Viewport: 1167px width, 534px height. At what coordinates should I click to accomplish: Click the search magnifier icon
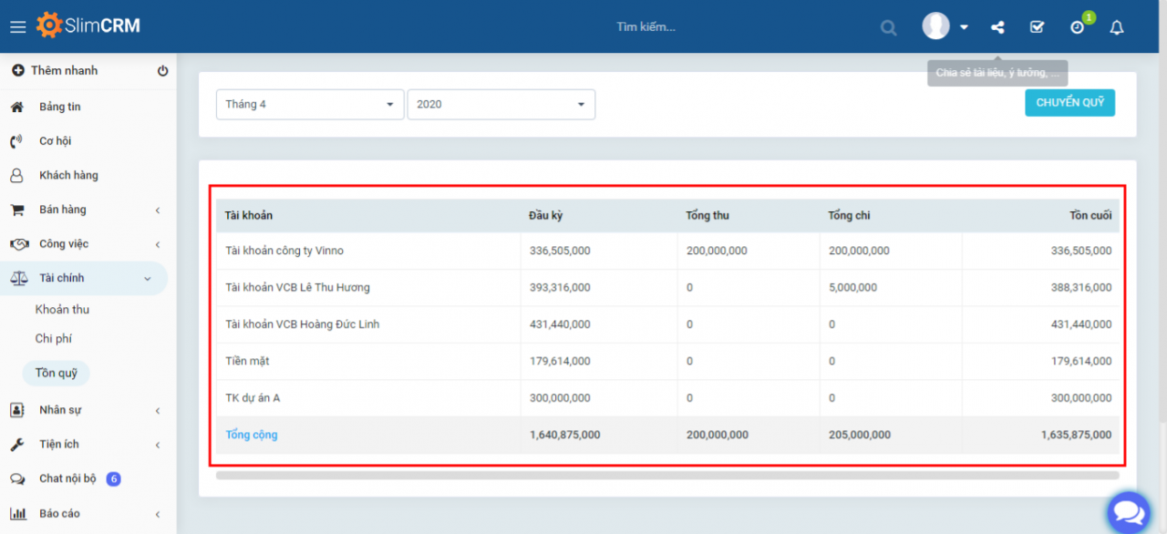[888, 27]
